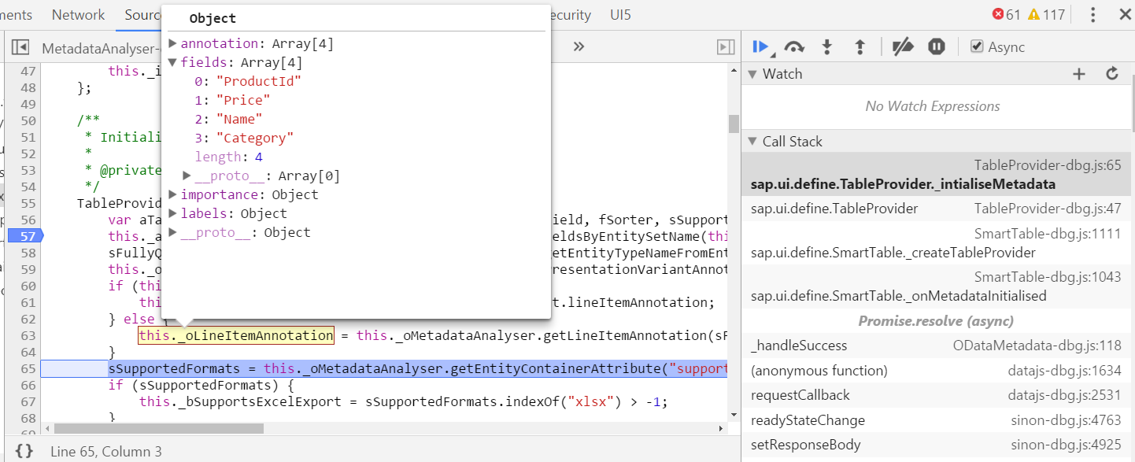Collapse the fields array in popup
Image resolution: width=1135 pixels, height=462 pixels.
[x=173, y=62]
